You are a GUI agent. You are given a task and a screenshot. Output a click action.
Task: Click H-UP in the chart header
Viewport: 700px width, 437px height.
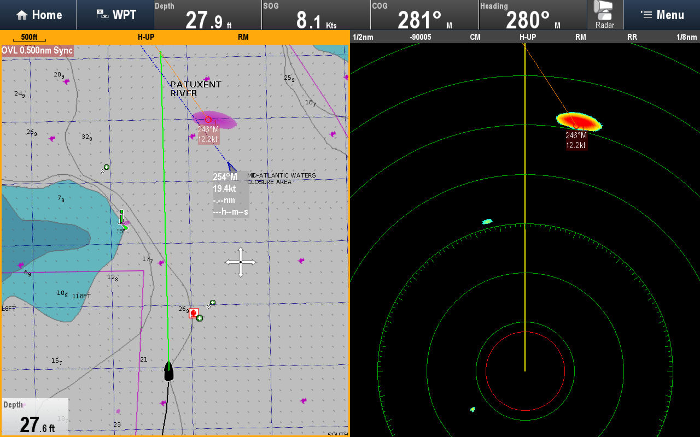pyautogui.click(x=145, y=37)
